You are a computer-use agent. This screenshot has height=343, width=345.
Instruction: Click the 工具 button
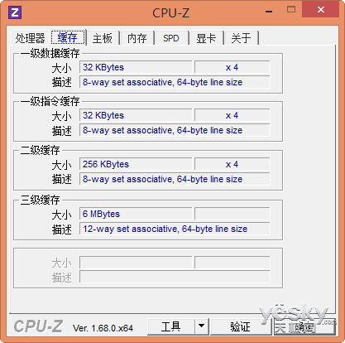click(171, 326)
